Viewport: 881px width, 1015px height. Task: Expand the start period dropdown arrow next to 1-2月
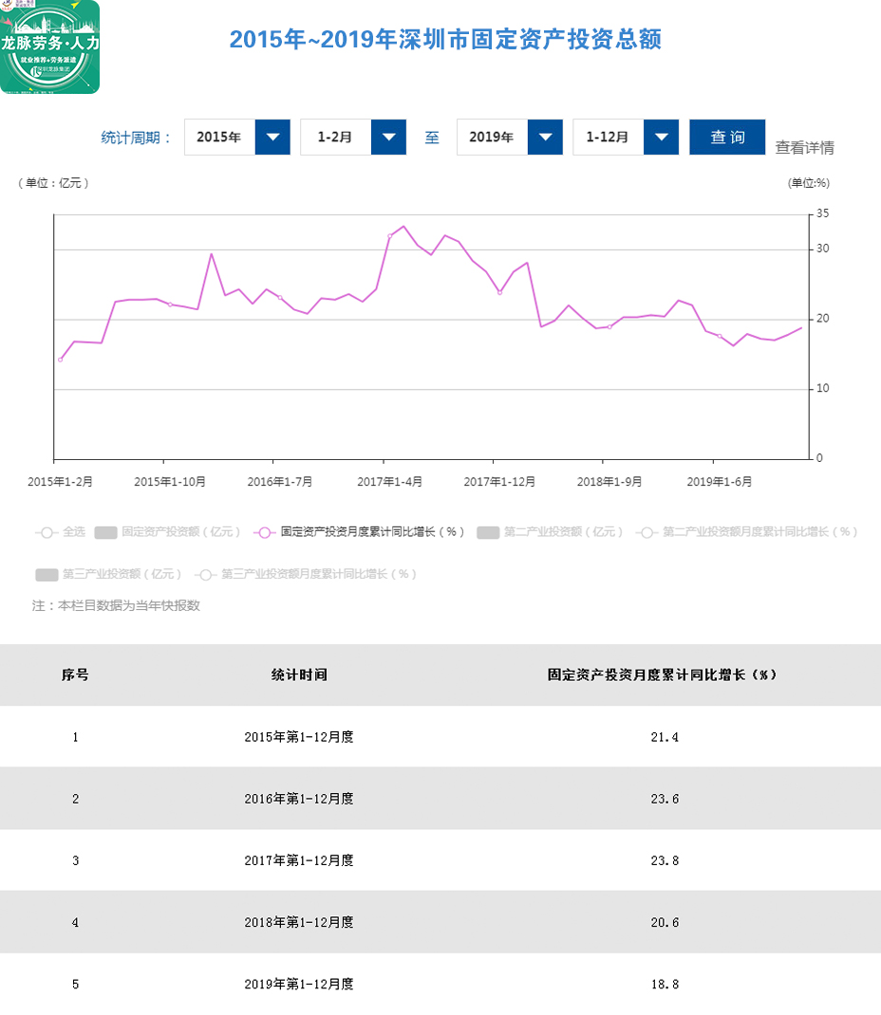click(x=388, y=138)
